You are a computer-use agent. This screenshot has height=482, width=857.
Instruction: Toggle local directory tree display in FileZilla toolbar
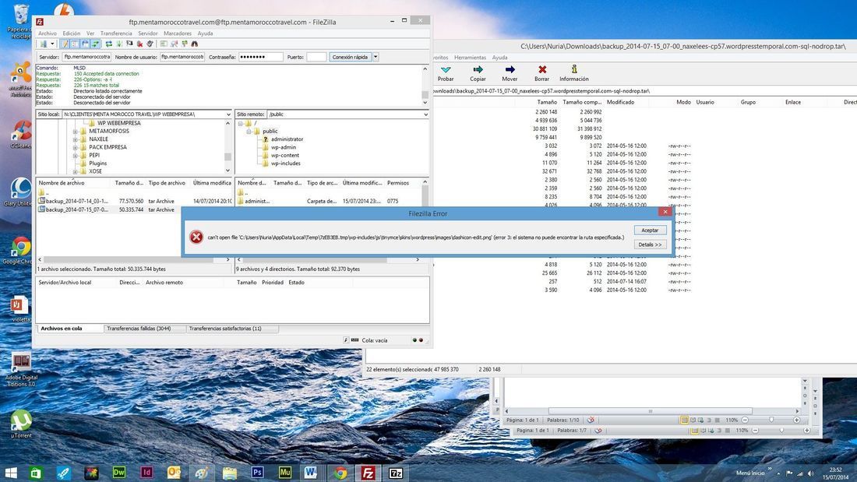[75, 44]
